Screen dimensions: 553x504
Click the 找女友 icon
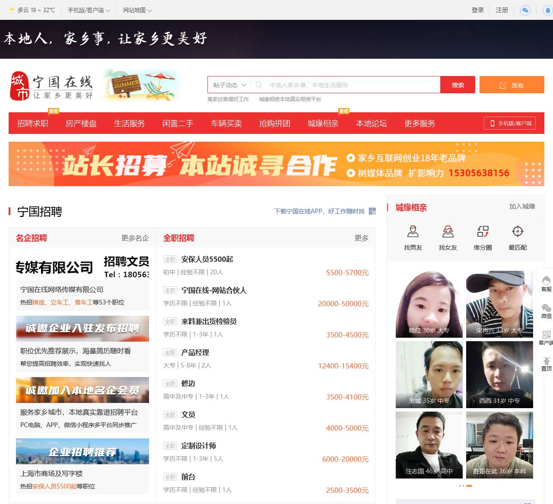point(448,232)
